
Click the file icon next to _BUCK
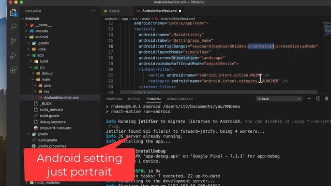pyautogui.click(x=36, y=103)
